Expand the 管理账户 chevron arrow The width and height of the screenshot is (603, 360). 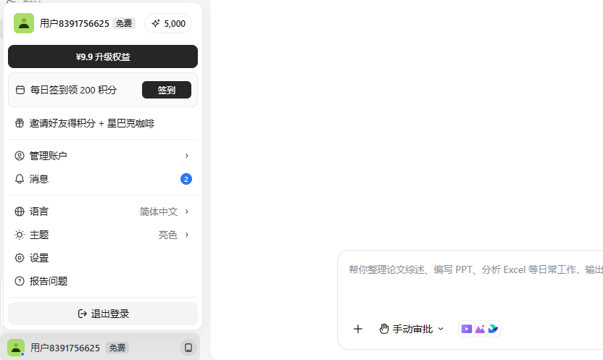(x=187, y=156)
